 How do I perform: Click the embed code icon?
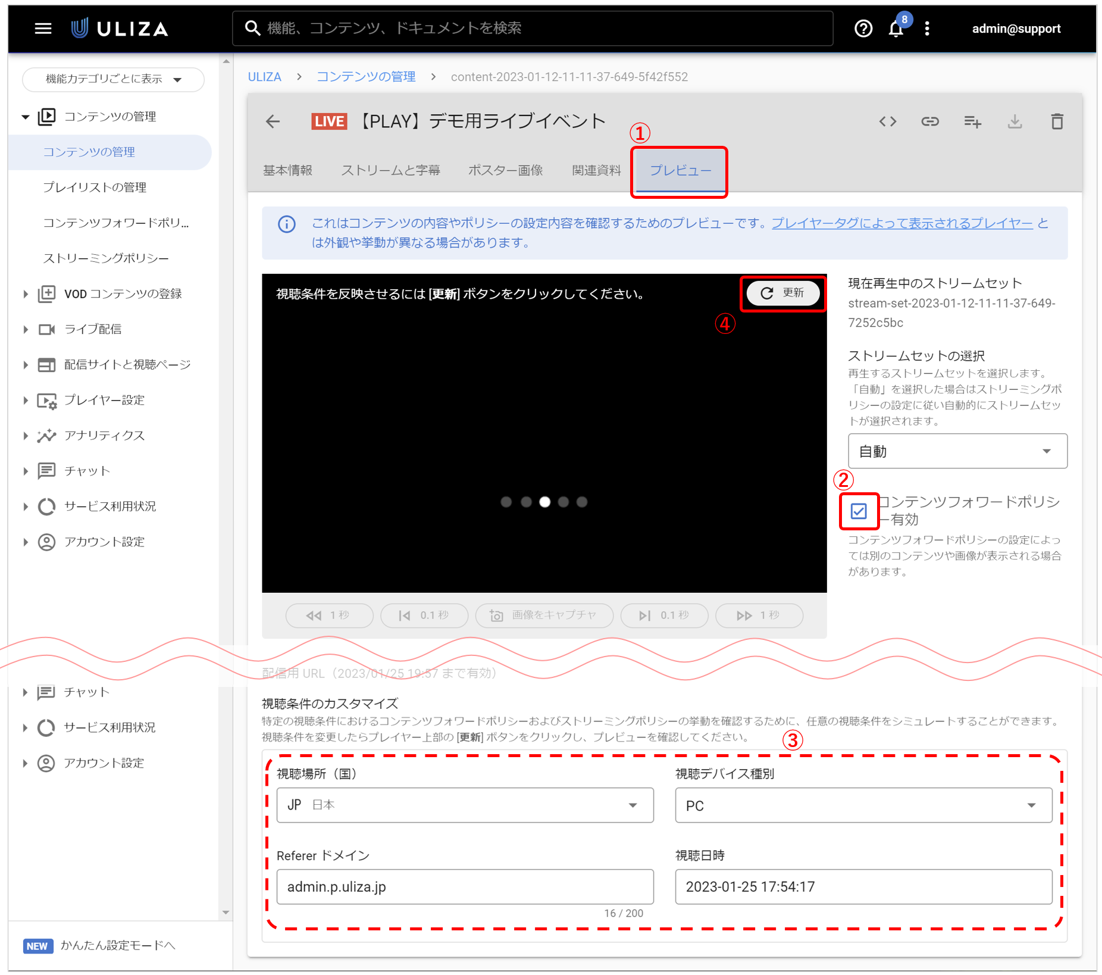[887, 121]
